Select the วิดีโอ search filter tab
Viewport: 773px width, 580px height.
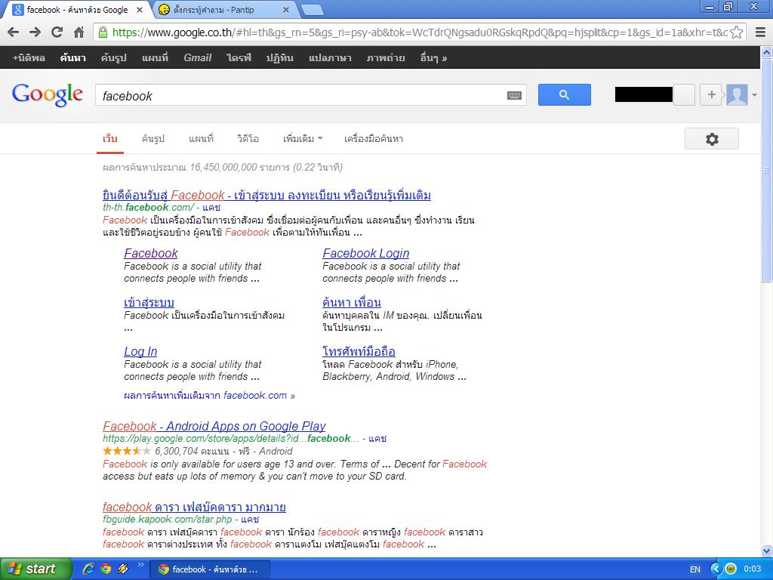pos(248,139)
